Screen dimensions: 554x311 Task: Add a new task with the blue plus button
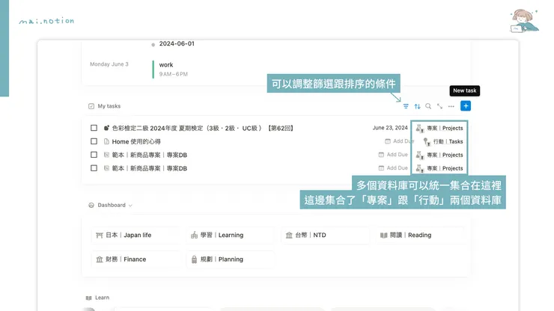(466, 106)
